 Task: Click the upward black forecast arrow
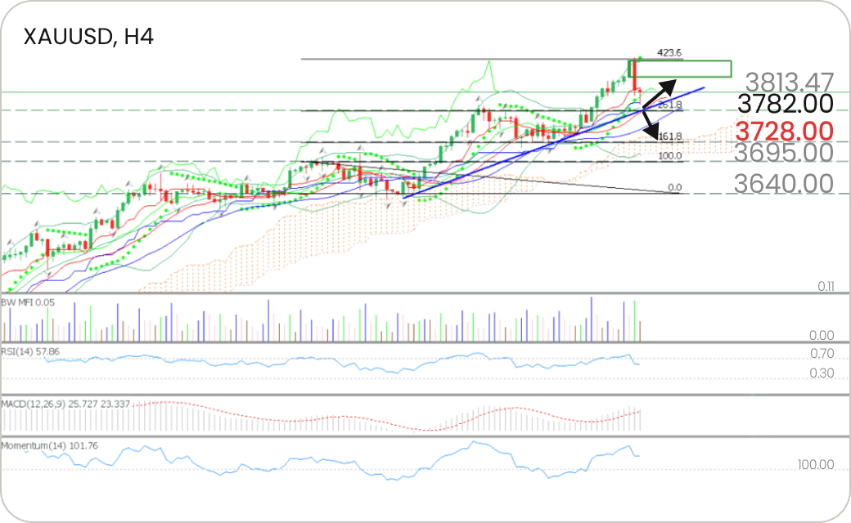[660, 92]
